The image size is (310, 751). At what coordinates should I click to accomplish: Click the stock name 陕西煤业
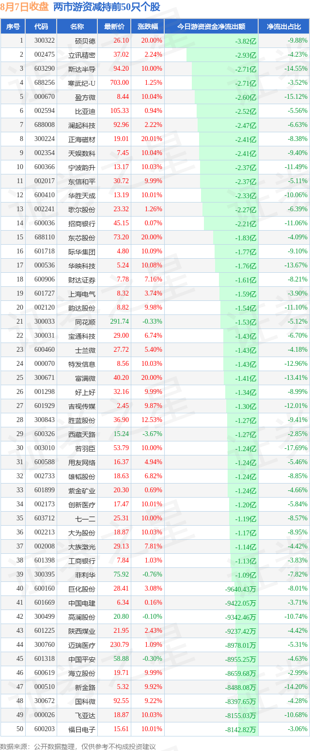coord(82,631)
